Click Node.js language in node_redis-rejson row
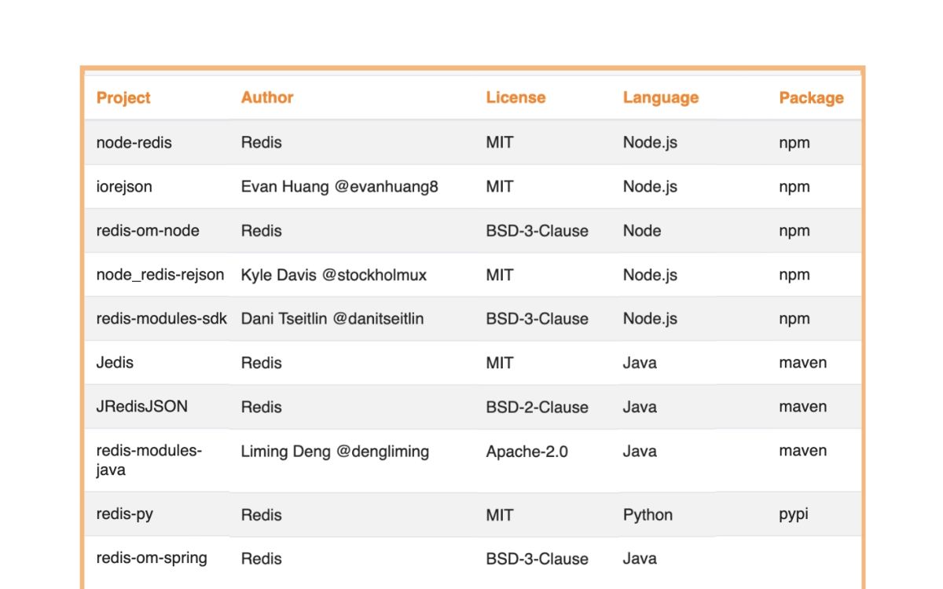The height and width of the screenshot is (589, 943). (650, 275)
